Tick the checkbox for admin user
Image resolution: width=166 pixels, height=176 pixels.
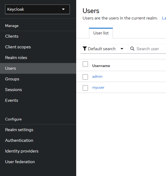pyautogui.click(x=85, y=77)
